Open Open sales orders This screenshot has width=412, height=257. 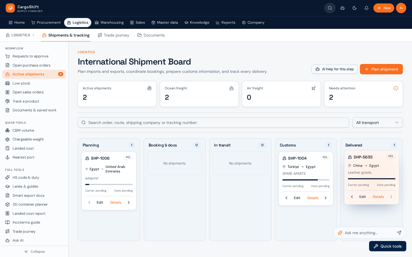pyautogui.click(x=34, y=92)
